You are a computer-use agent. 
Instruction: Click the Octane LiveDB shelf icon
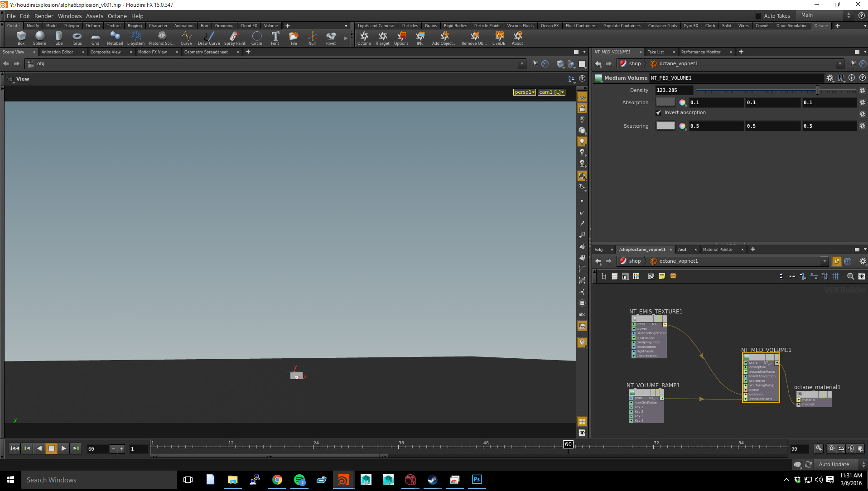(499, 38)
